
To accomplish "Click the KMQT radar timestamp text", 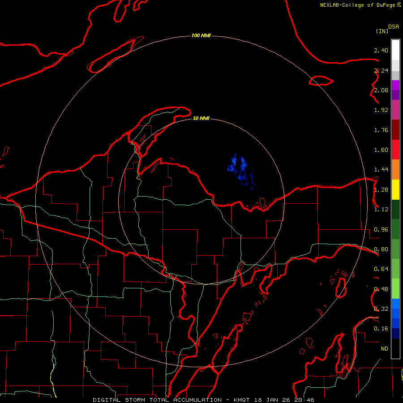I will coord(274,400).
